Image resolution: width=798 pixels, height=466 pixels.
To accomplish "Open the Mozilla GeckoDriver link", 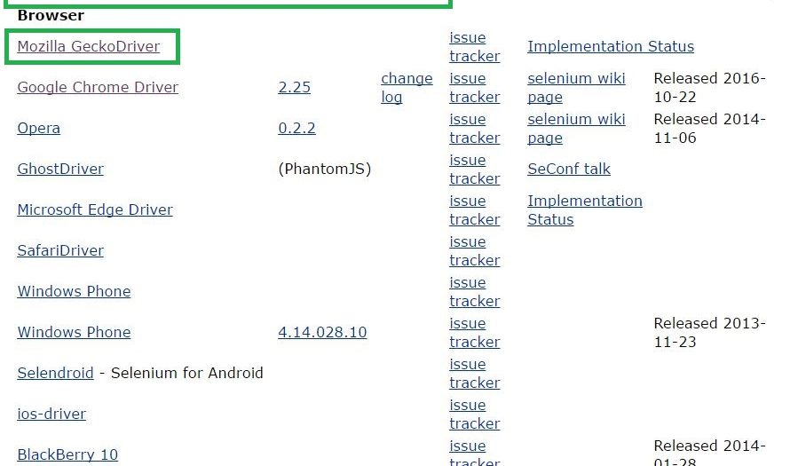I will point(89,46).
